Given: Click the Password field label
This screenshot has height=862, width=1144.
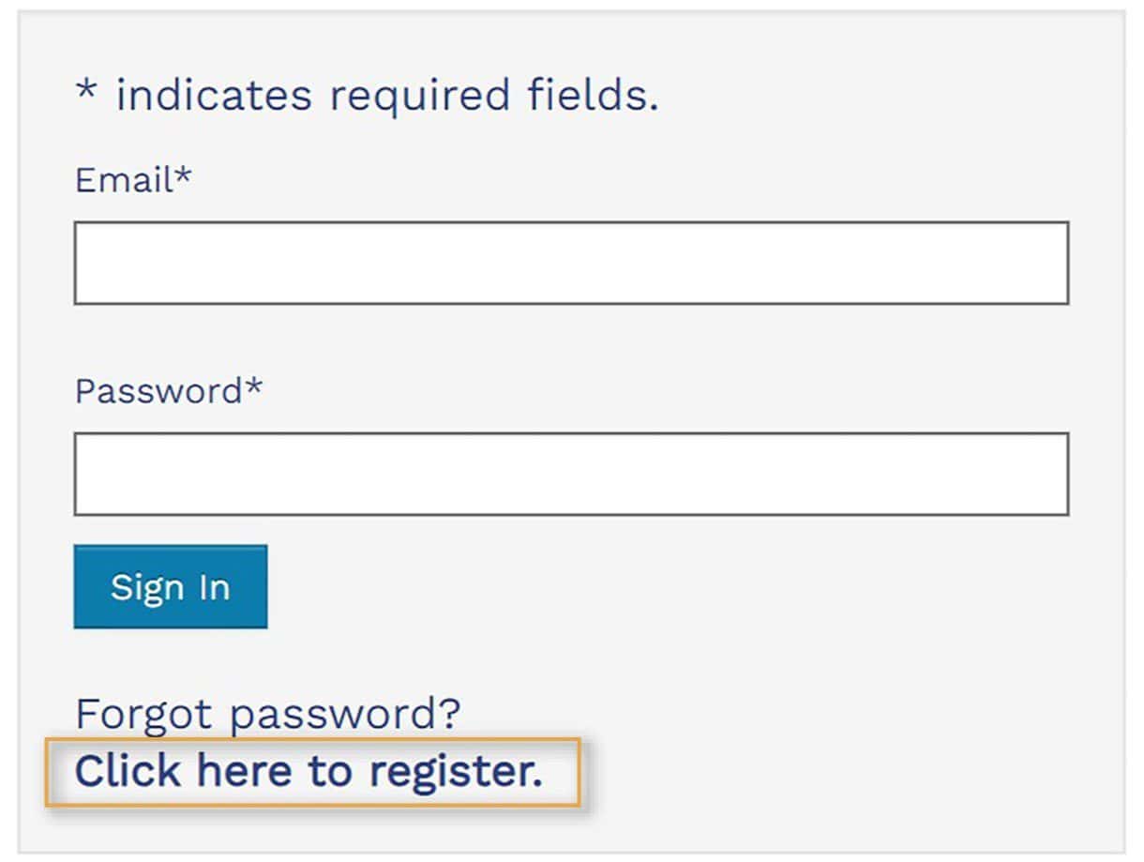Looking at the screenshot, I should [x=158, y=390].
